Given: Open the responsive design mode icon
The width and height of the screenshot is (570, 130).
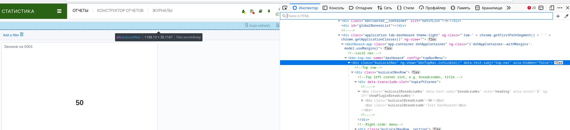Looking at the screenshot, I should point(552,8).
